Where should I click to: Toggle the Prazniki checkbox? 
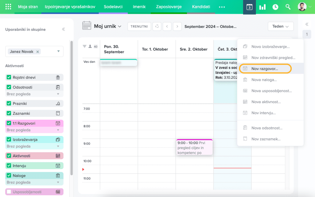pos(9,103)
